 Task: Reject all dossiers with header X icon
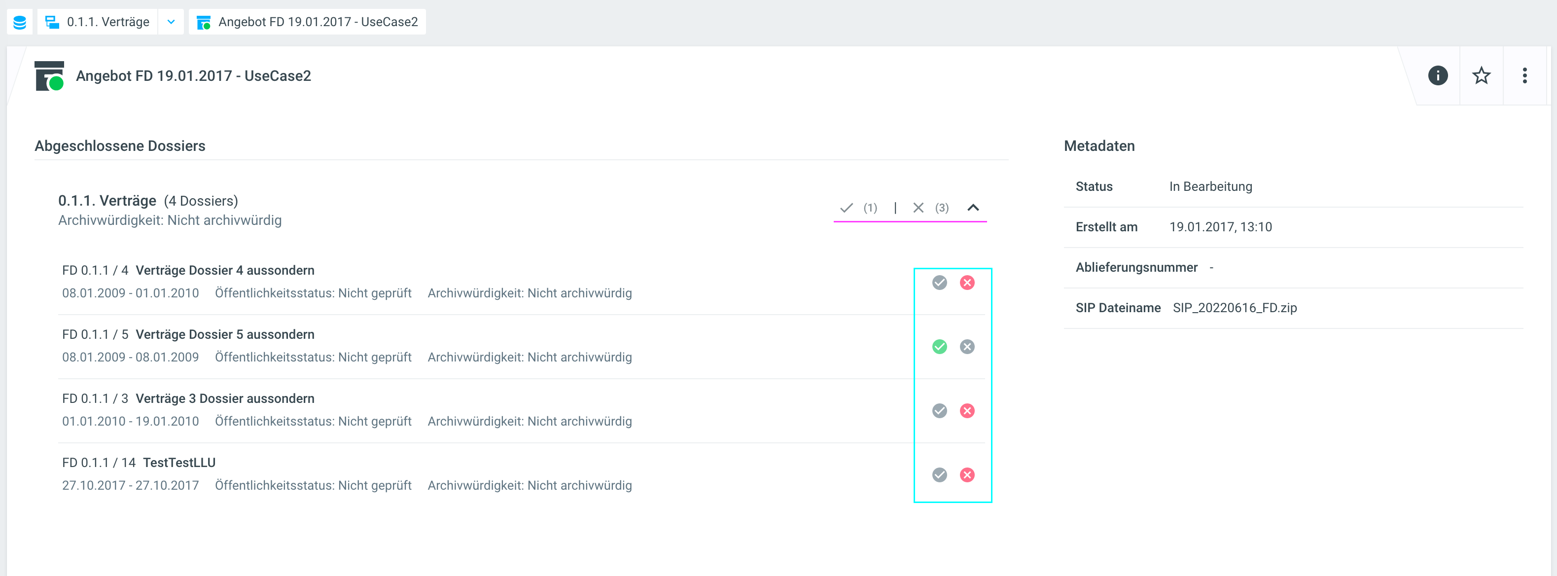[918, 208]
